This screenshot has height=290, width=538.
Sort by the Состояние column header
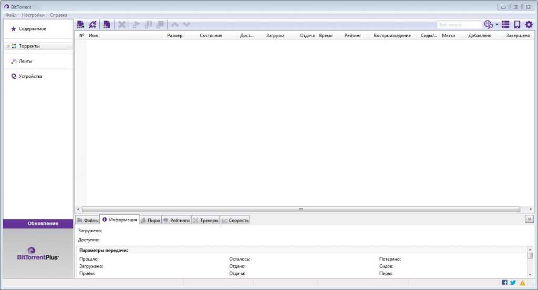[211, 35]
